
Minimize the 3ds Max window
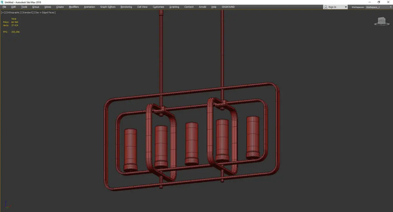pos(369,2)
